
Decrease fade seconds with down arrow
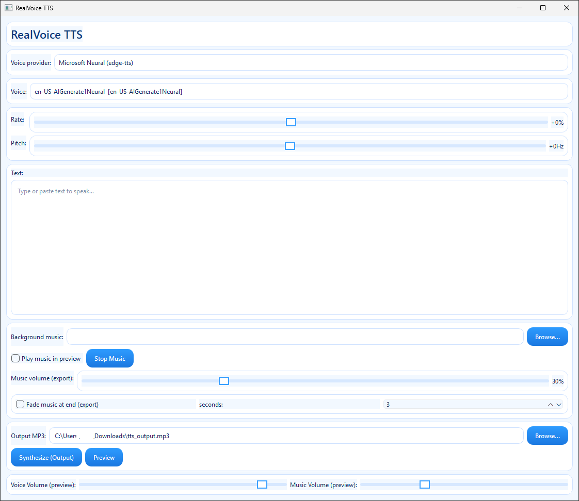point(559,405)
